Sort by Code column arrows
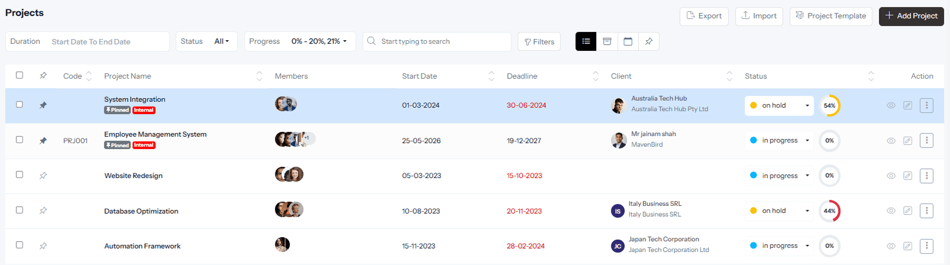 pyautogui.click(x=89, y=76)
